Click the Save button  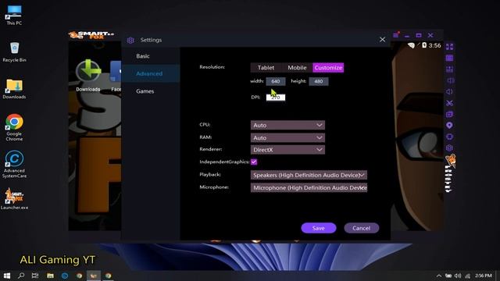click(319, 228)
